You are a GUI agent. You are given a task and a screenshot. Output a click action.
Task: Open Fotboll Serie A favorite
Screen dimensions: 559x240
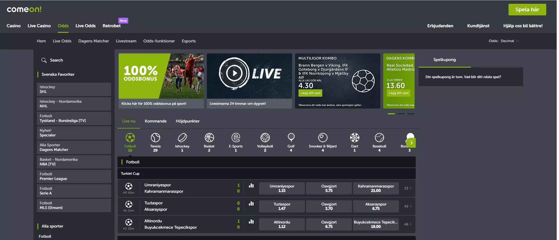[74, 191]
